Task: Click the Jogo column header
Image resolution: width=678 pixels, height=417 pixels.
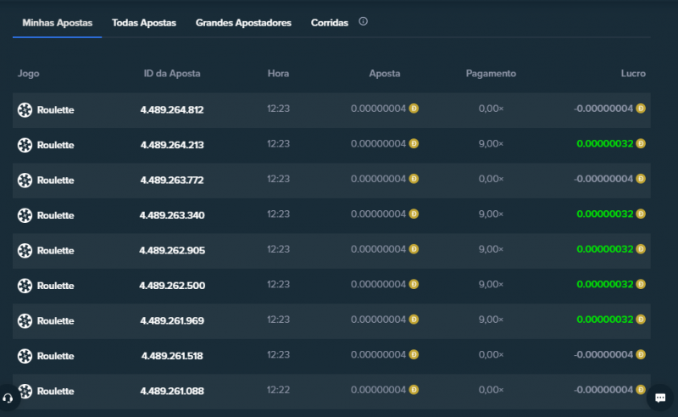Action: click(29, 74)
